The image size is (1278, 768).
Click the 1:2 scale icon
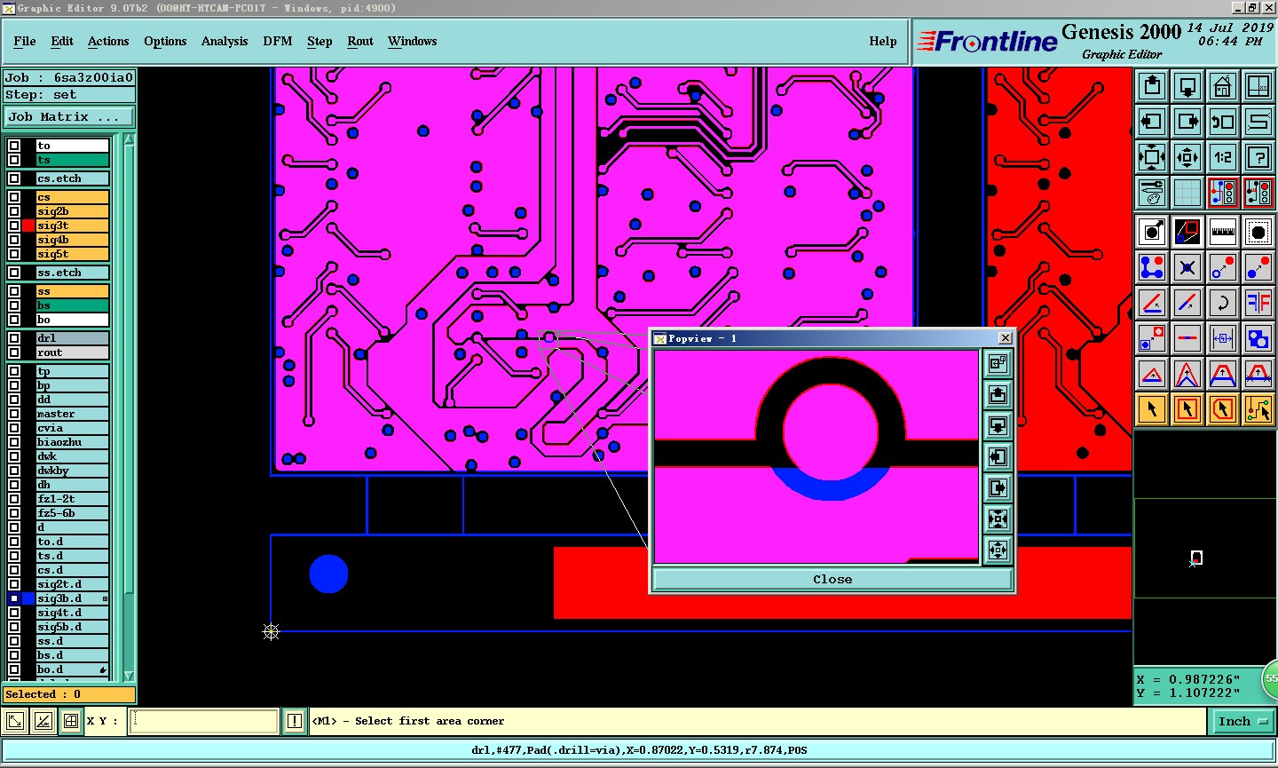(1223, 157)
